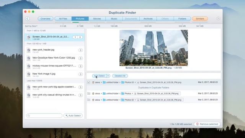Click the forward arrow at toolbar right

[x=218, y=19]
